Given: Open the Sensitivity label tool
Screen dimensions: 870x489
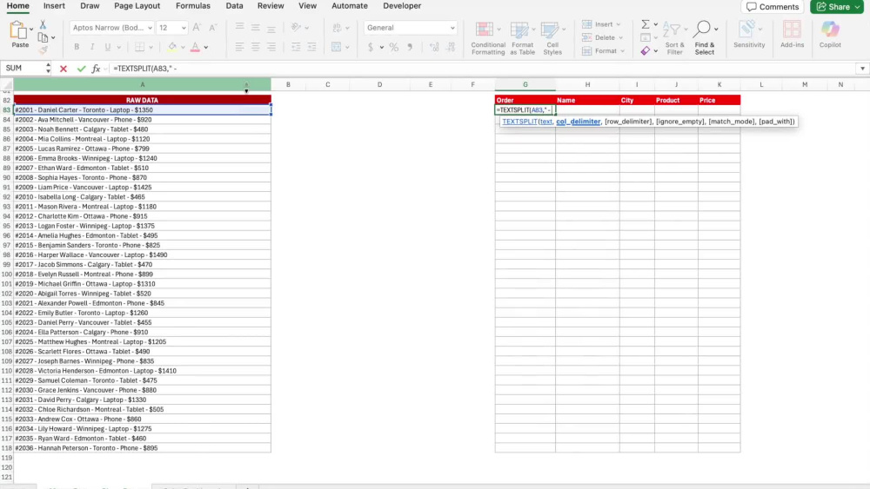Looking at the screenshot, I should (x=749, y=35).
